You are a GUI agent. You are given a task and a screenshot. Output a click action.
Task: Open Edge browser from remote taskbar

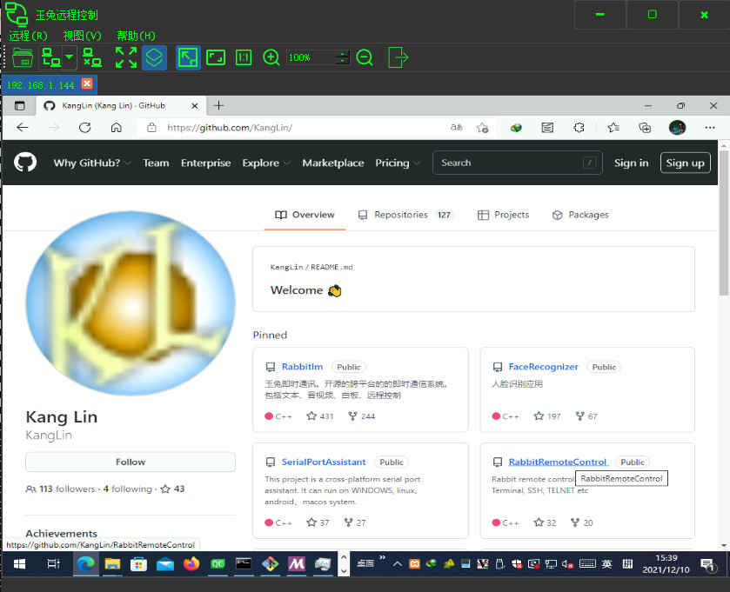85,564
